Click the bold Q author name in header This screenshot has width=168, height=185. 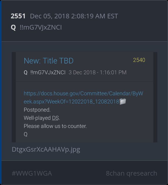click(13, 28)
